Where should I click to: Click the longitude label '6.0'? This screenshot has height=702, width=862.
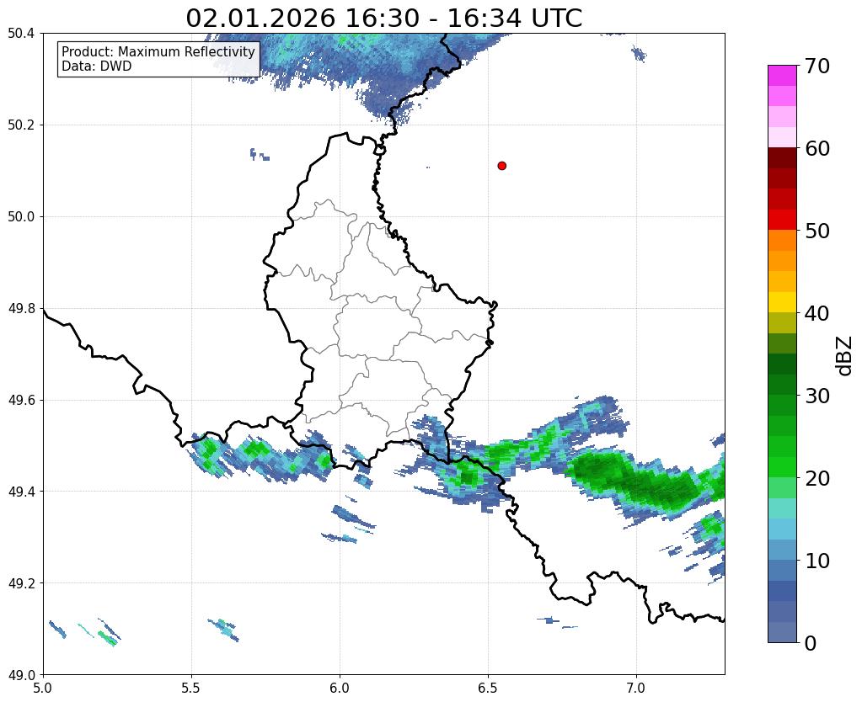tap(340, 688)
